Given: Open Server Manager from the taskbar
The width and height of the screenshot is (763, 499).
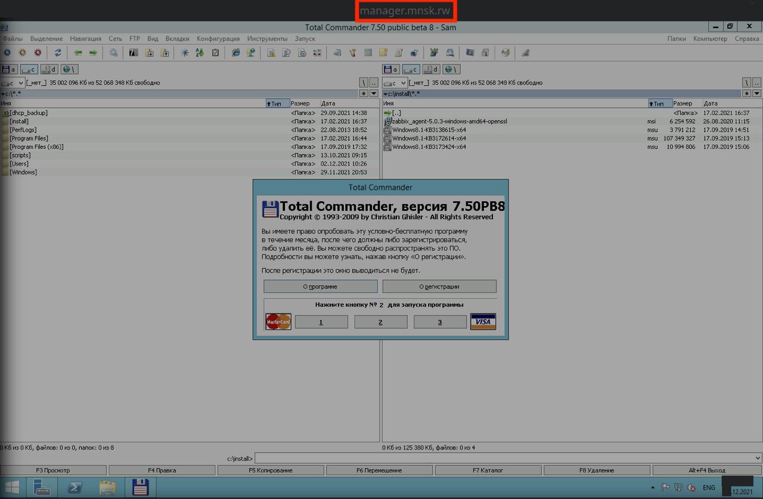Looking at the screenshot, I should click(42, 488).
